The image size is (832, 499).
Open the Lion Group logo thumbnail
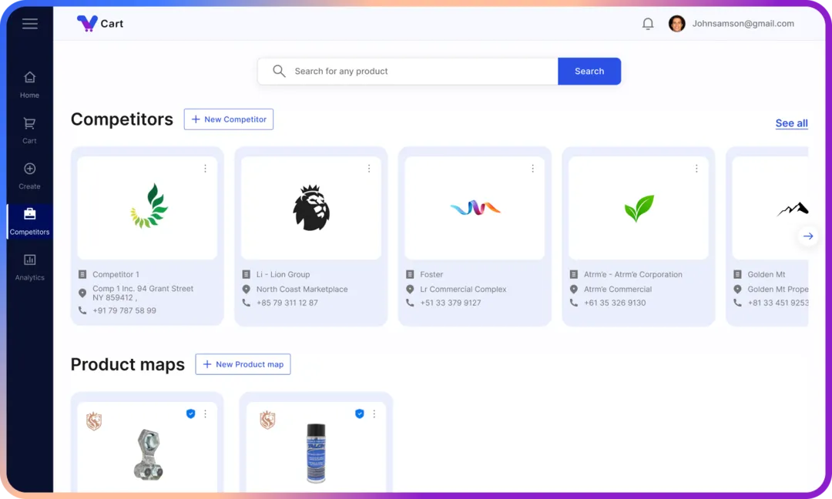[311, 208]
